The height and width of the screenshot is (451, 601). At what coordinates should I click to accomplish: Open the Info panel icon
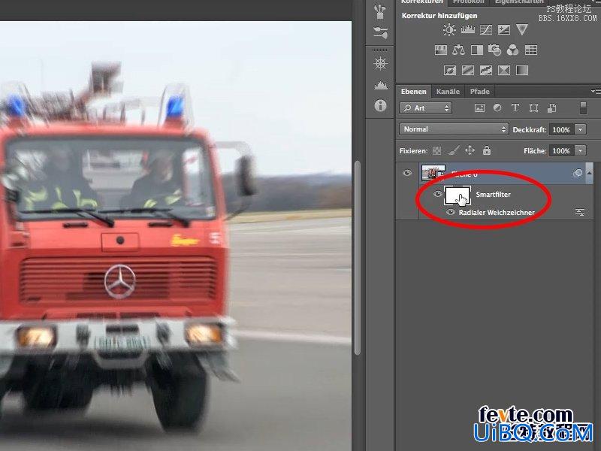(x=380, y=105)
